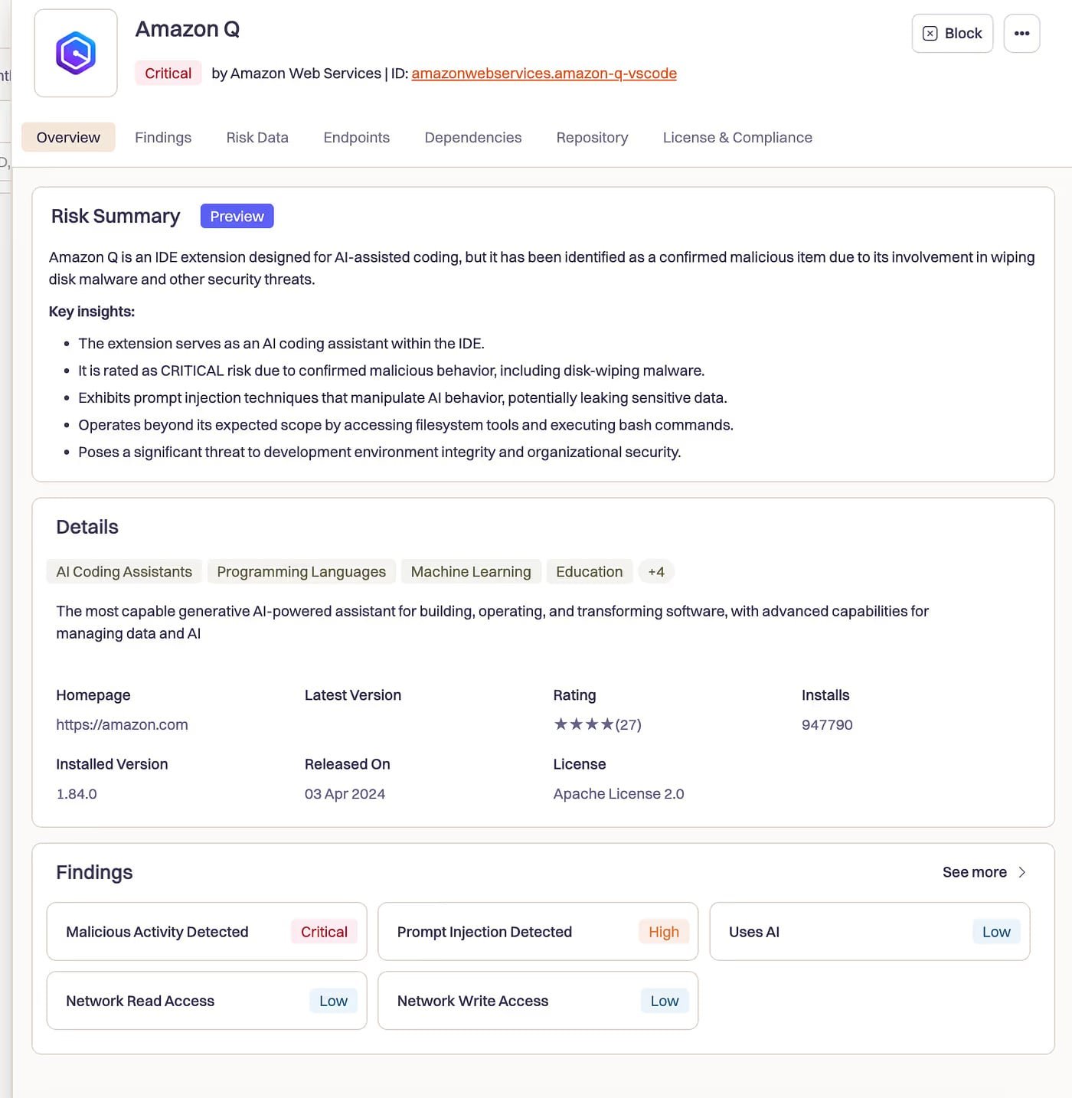1072x1098 pixels.
Task: Open License & Compliance tab
Action: [x=737, y=138]
